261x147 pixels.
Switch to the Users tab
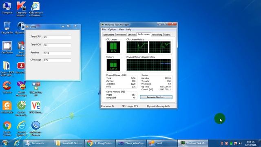click(x=167, y=35)
